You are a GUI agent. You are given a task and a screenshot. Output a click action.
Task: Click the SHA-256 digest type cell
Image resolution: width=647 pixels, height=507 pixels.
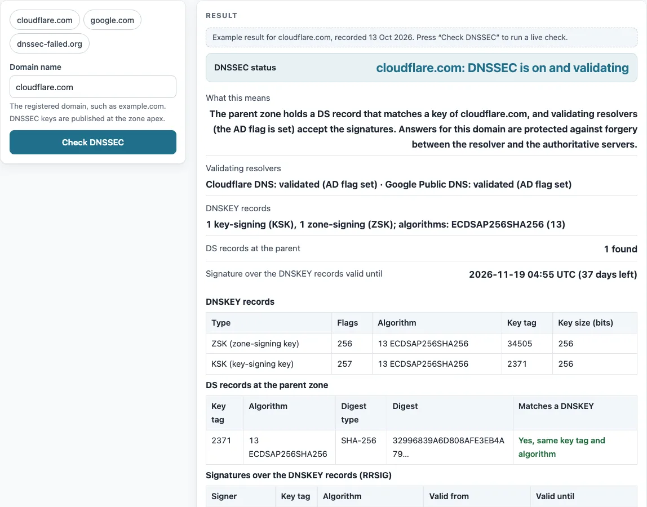coord(361,447)
